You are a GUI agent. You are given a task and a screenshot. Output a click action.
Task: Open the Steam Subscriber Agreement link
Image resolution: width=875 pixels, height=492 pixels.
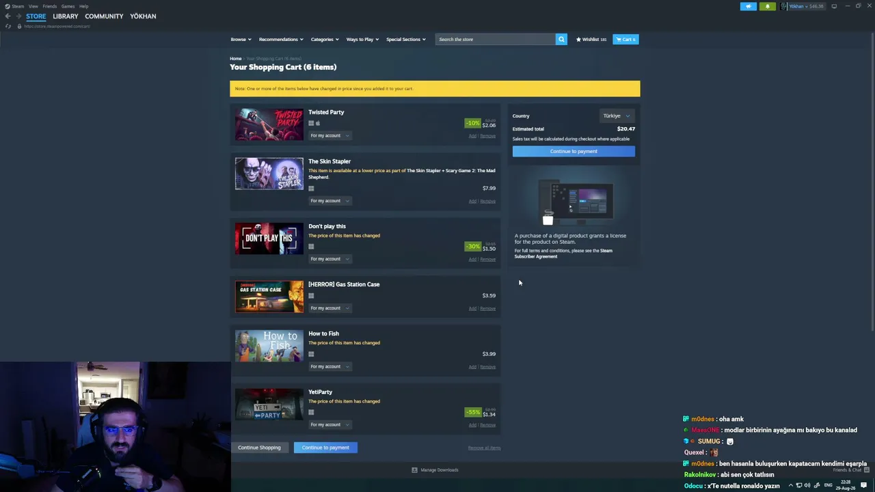point(564,254)
